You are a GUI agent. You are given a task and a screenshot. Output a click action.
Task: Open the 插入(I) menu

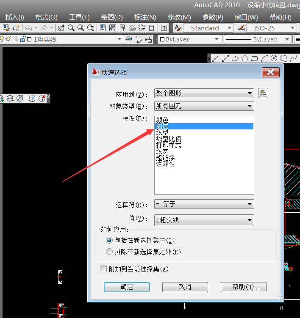15,17
